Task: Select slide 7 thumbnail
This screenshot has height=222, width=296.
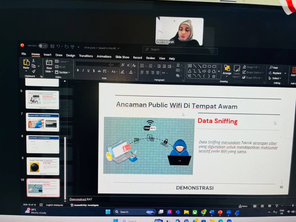Action: point(42,122)
